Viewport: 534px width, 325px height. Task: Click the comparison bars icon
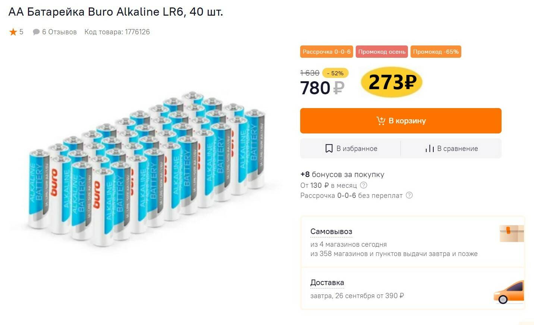click(430, 148)
